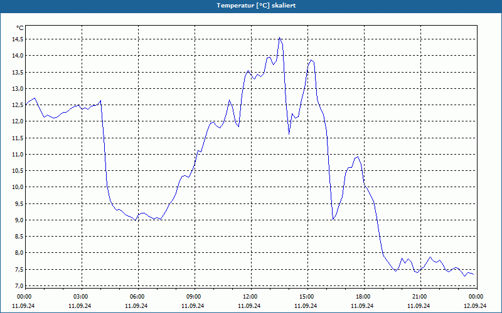This screenshot has height=313, width=502.
Task: Select the 7,0 y-axis label
Action: (19, 285)
